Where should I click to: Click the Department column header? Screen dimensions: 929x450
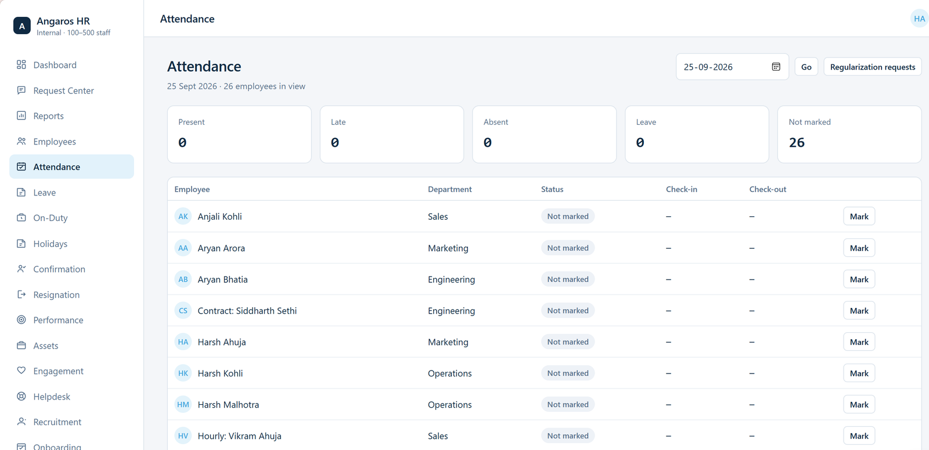[450, 189]
